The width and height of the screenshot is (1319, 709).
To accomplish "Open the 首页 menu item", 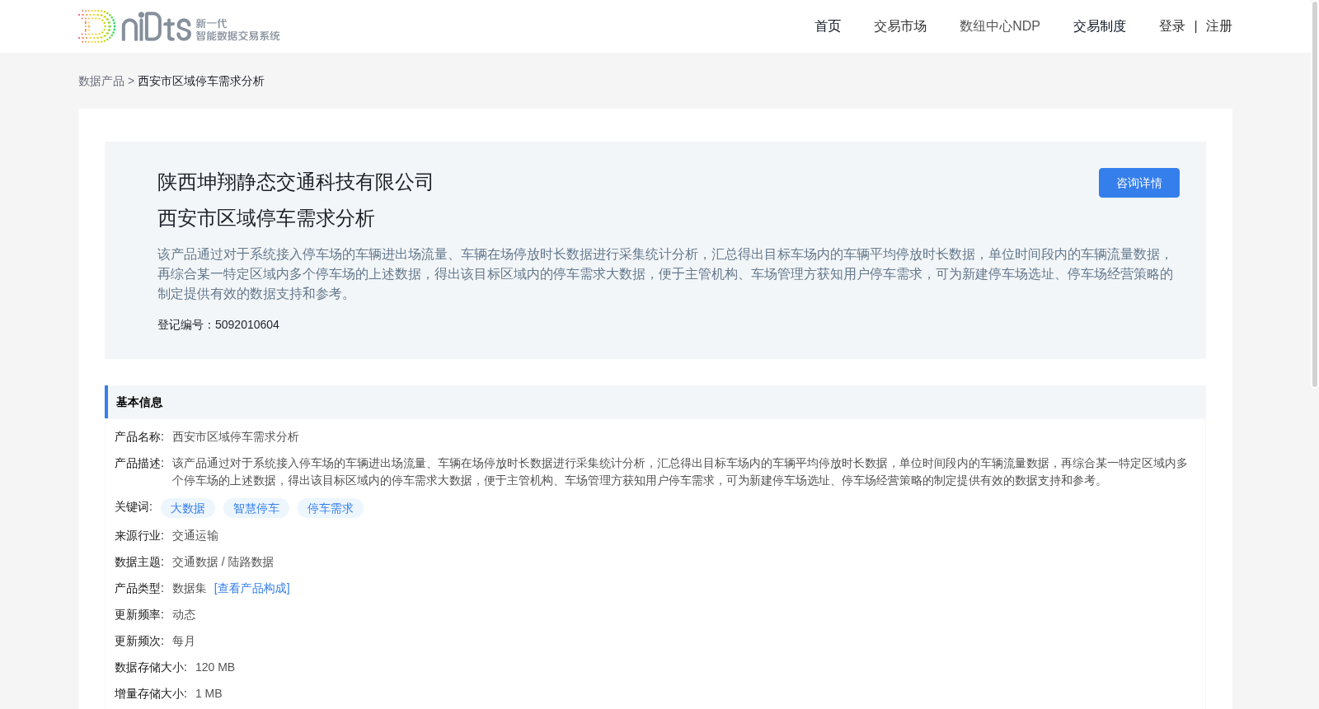I will pyautogui.click(x=828, y=26).
